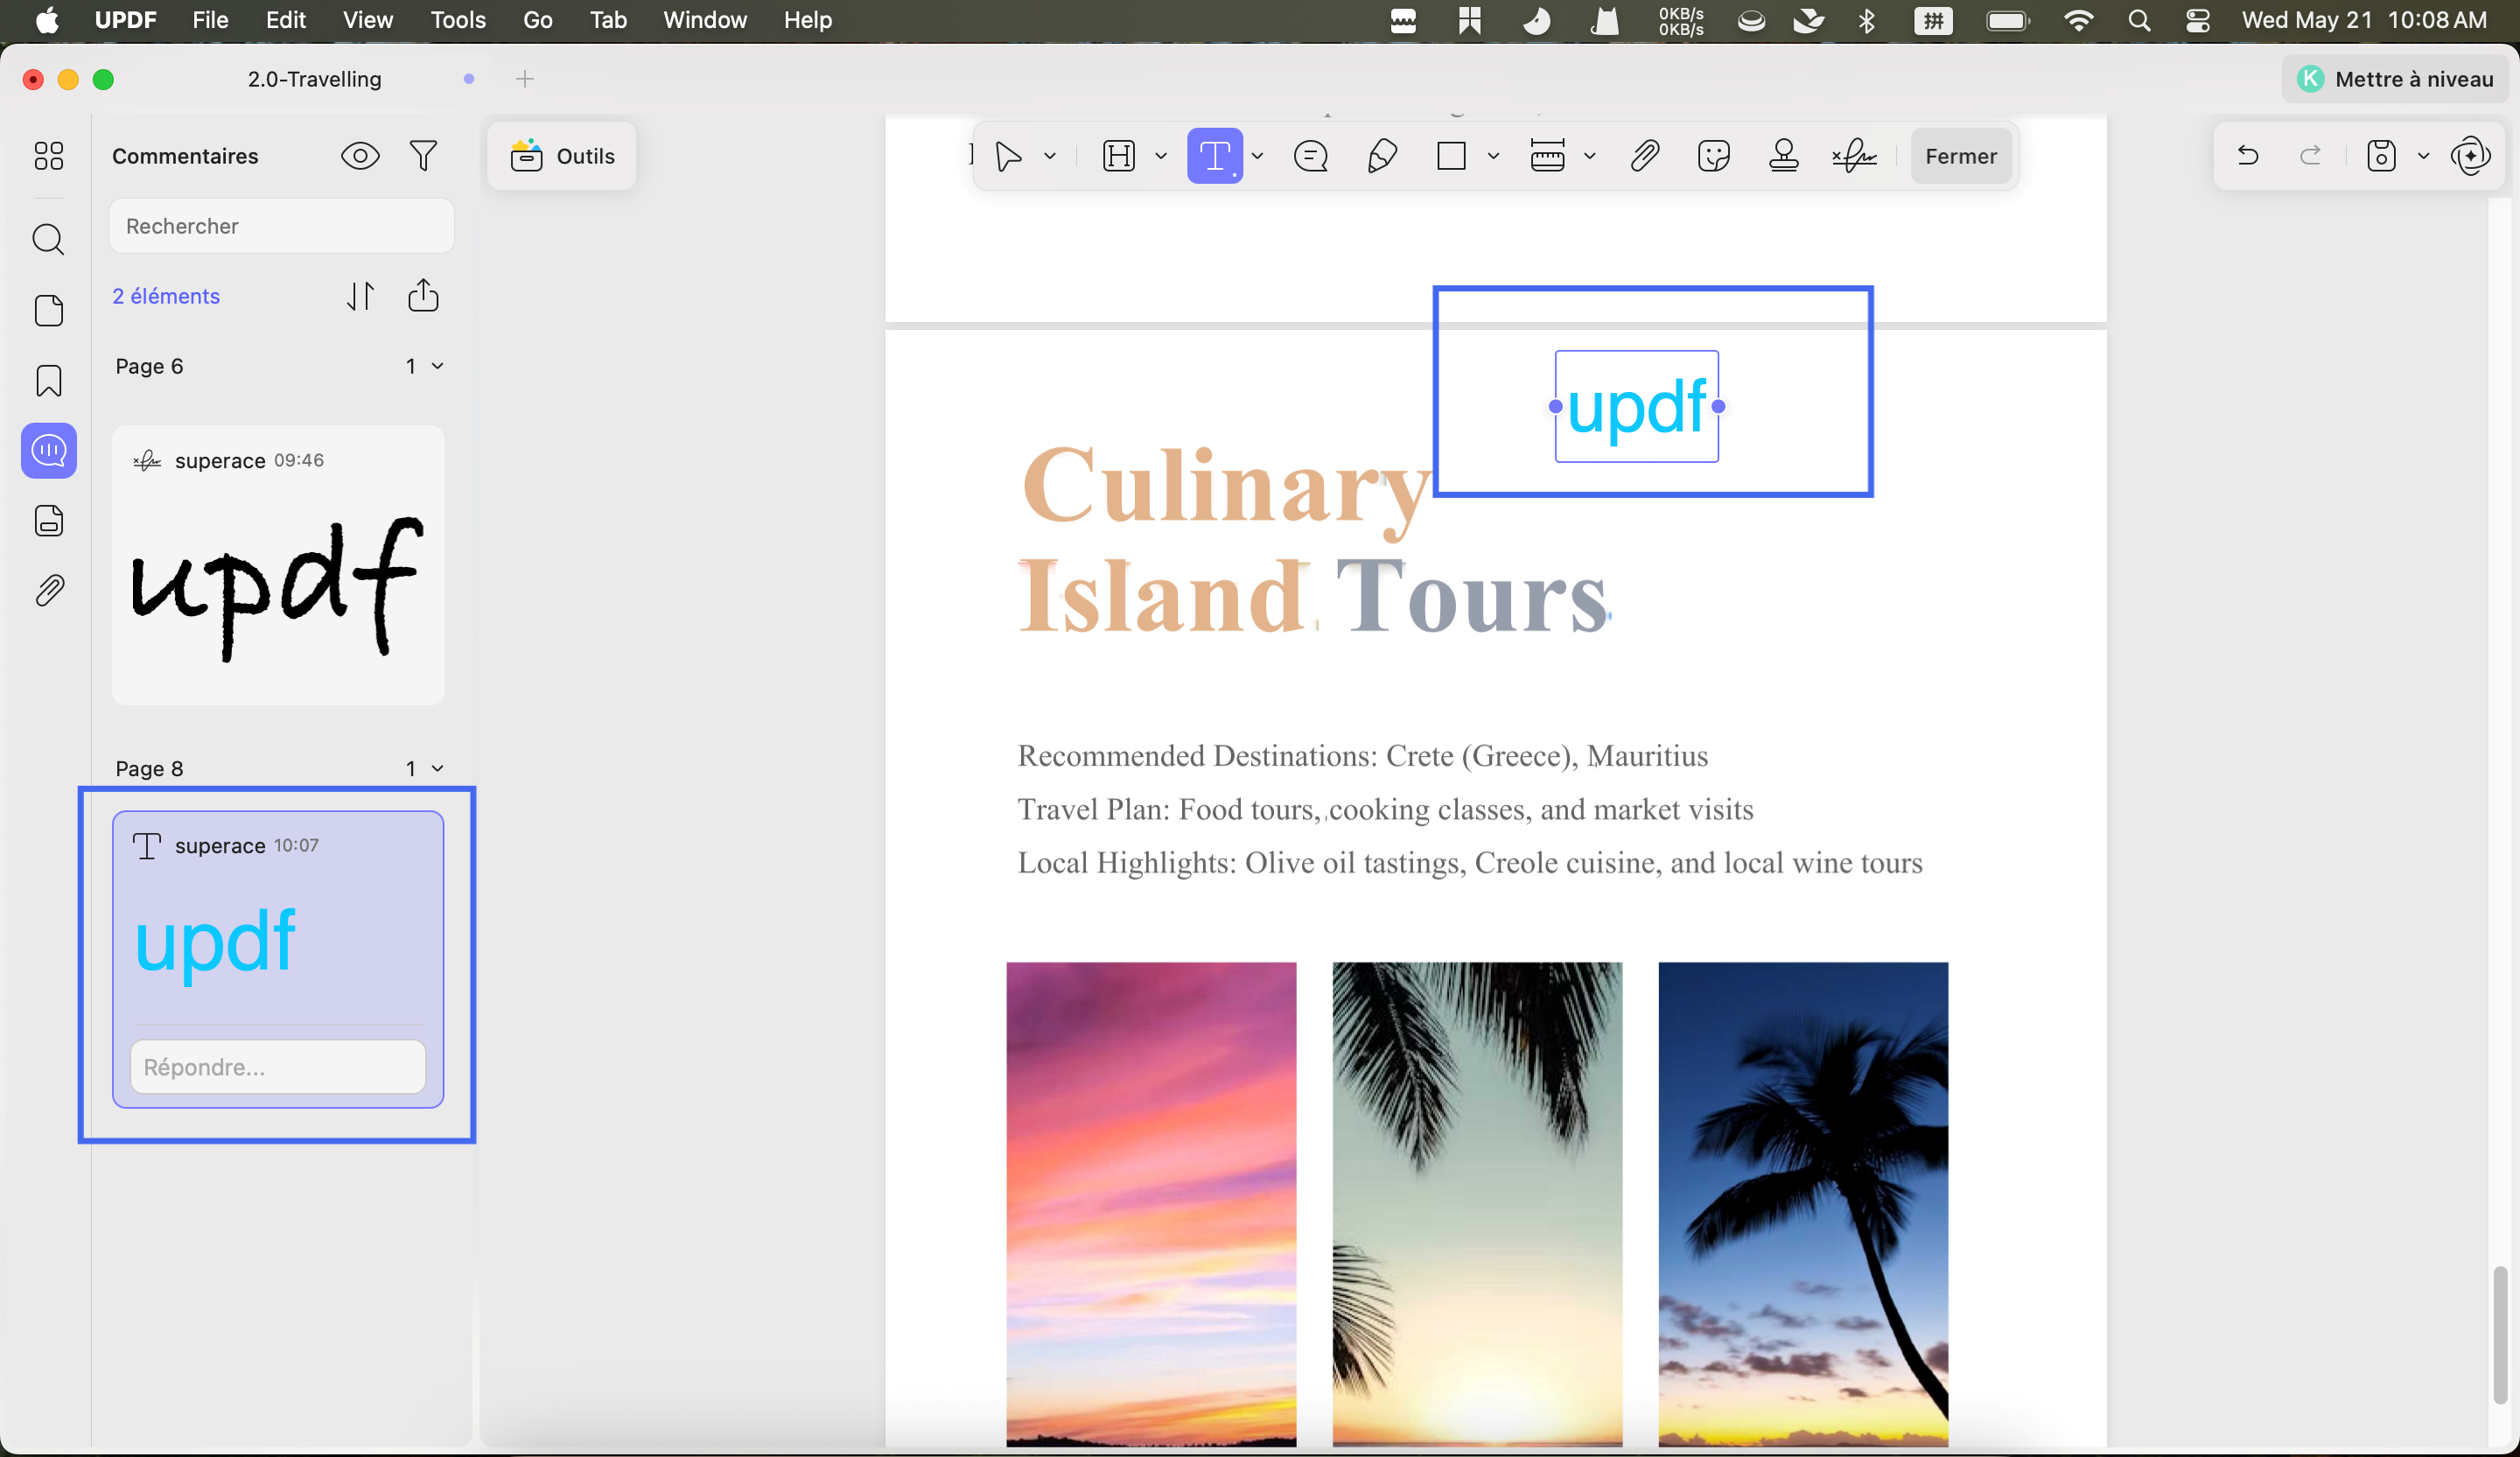
Task: Open the bookmarks panel in sidebar
Action: [x=49, y=381]
